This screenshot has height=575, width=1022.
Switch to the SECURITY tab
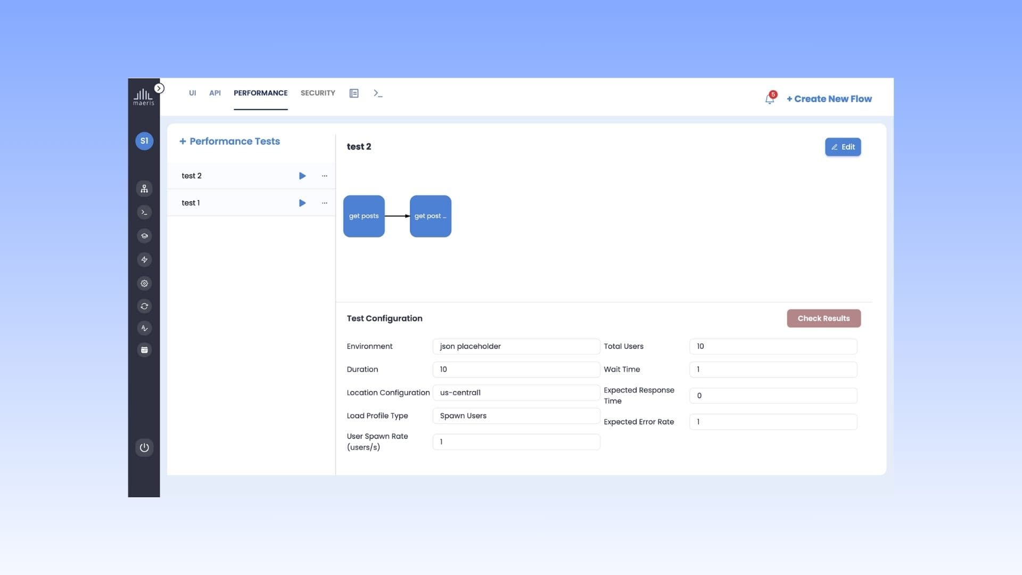point(318,93)
